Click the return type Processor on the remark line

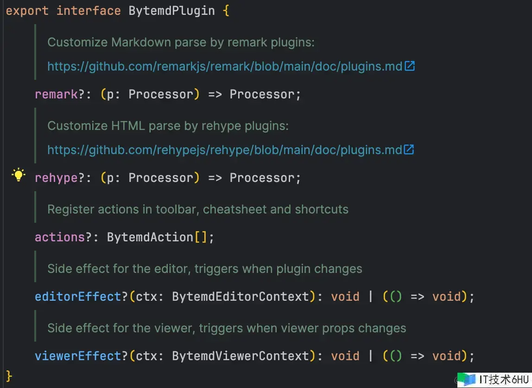click(x=262, y=94)
